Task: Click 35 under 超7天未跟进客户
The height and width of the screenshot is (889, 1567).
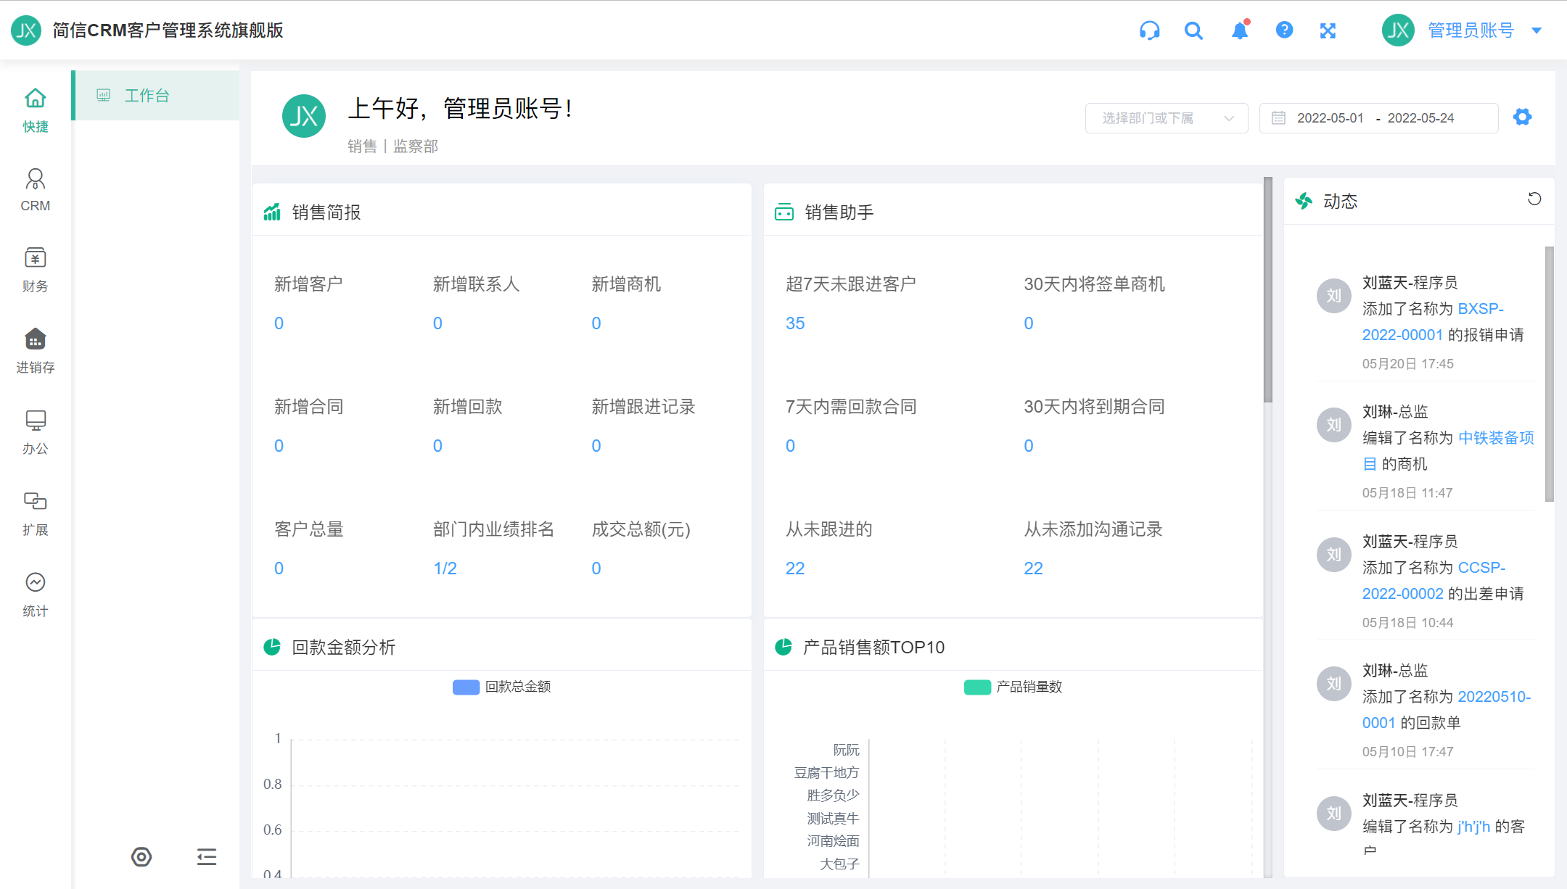Action: [795, 323]
